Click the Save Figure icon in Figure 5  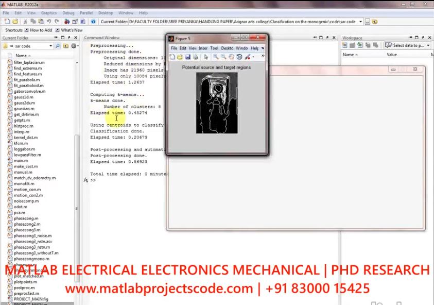click(188, 57)
